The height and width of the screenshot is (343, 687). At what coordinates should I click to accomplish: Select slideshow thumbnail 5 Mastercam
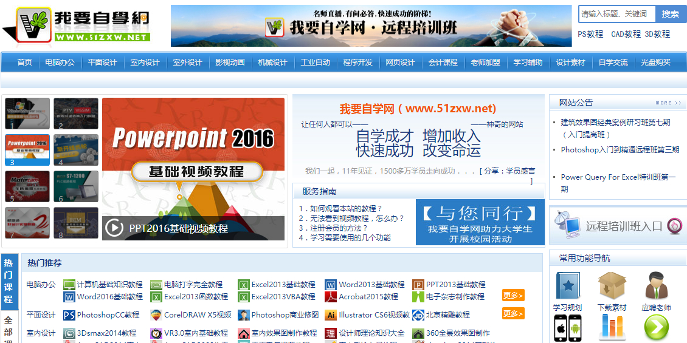point(27,186)
